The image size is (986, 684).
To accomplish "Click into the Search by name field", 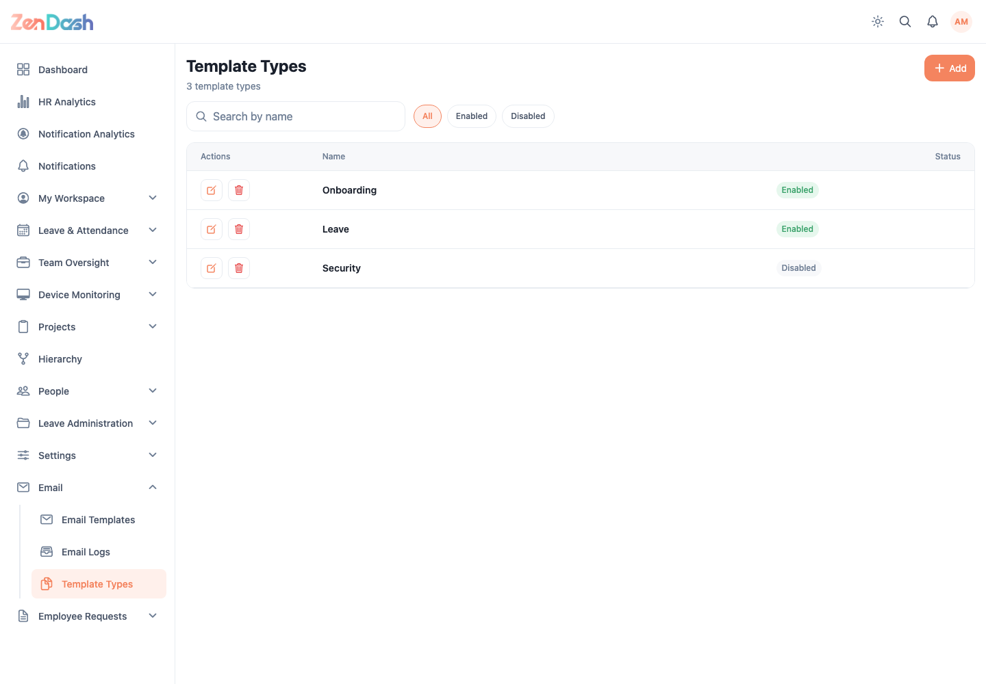I will click(x=296, y=116).
